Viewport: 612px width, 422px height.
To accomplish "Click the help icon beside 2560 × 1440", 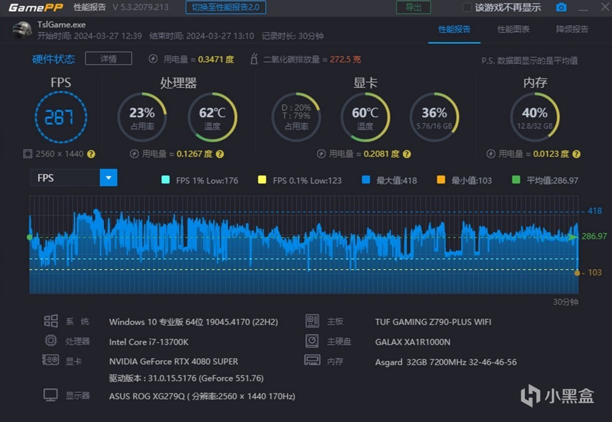I will (x=91, y=154).
